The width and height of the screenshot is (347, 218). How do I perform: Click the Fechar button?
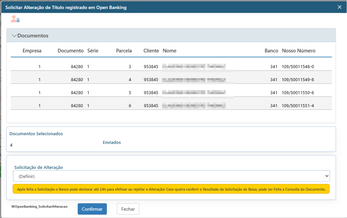(x=128, y=209)
